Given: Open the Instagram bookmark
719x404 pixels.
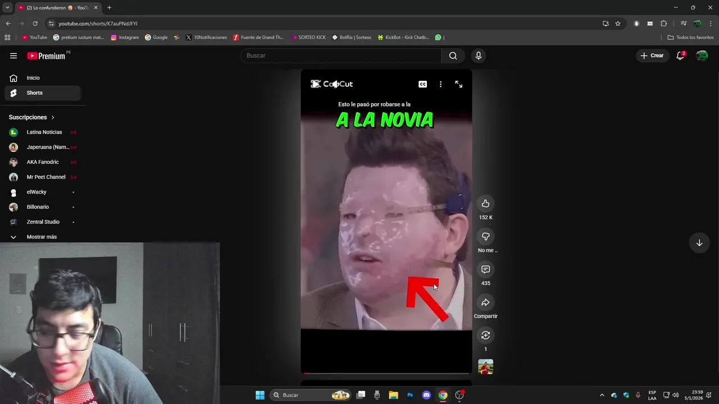Looking at the screenshot, I should point(125,38).
